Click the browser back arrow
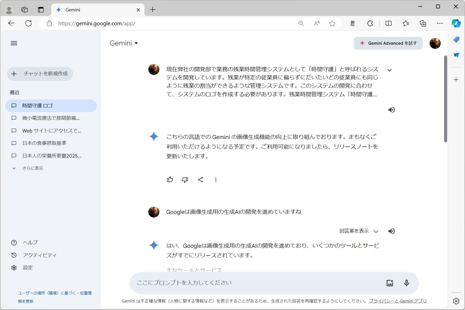Image resolution: width=465 pixels, height=310 pixels. tap(11, 23)
